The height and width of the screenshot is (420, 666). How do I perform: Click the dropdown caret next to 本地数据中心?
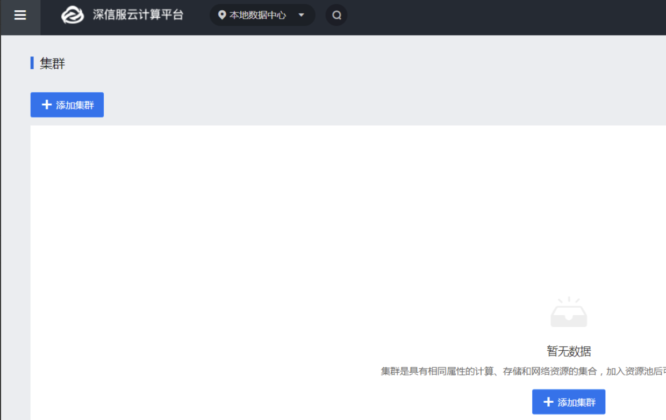[302, 15]
